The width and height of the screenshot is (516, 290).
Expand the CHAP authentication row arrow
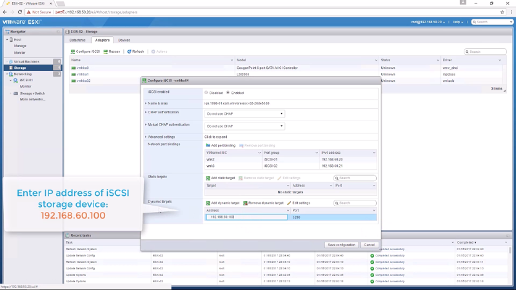(x=146, y=112)
